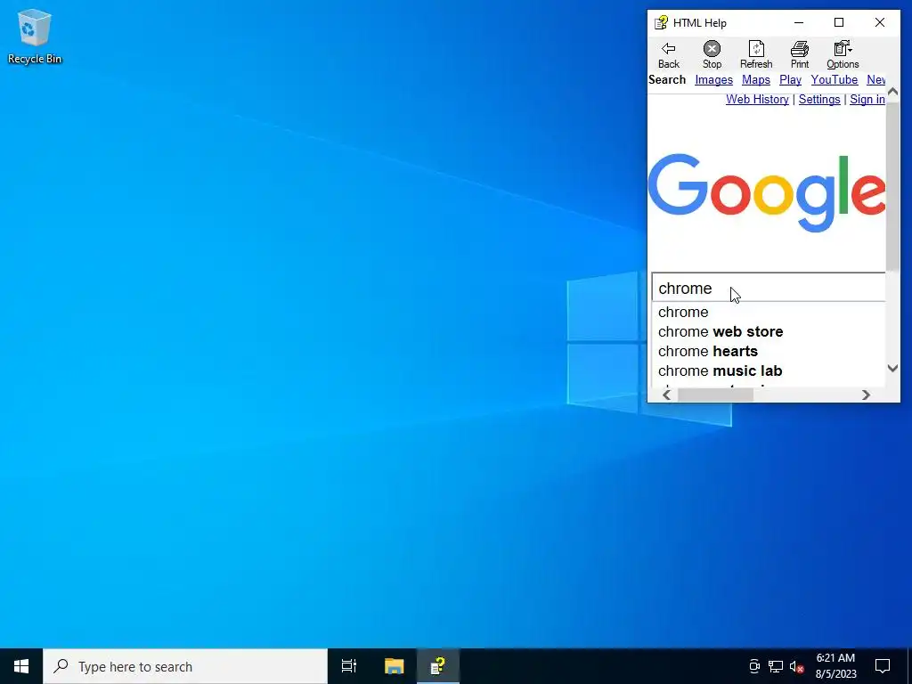
Task: Click the HTML Help taskbar button
Action: (x=438, y=666)
